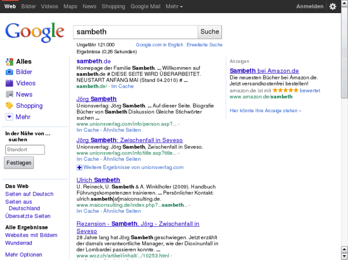Filter by Seiten auf Deutsch
The height and width of the screenshot is (260, 348).
click(x=29, y=194)
